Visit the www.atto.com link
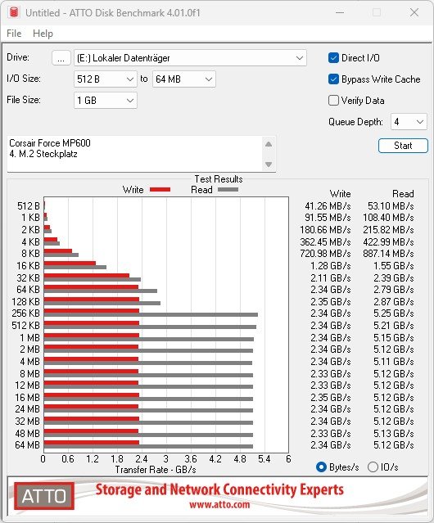This screenshot has width=434, height=523. tap(219, 504)
